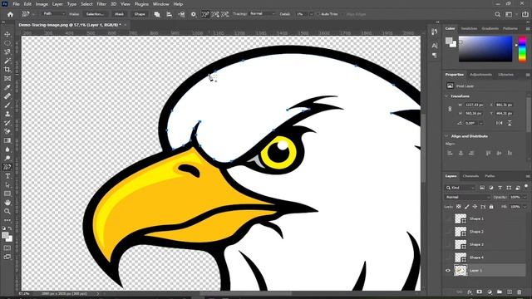532x299 pixels.
Task: Select the Eyedropper tool
Action: [x=7, y=87]
